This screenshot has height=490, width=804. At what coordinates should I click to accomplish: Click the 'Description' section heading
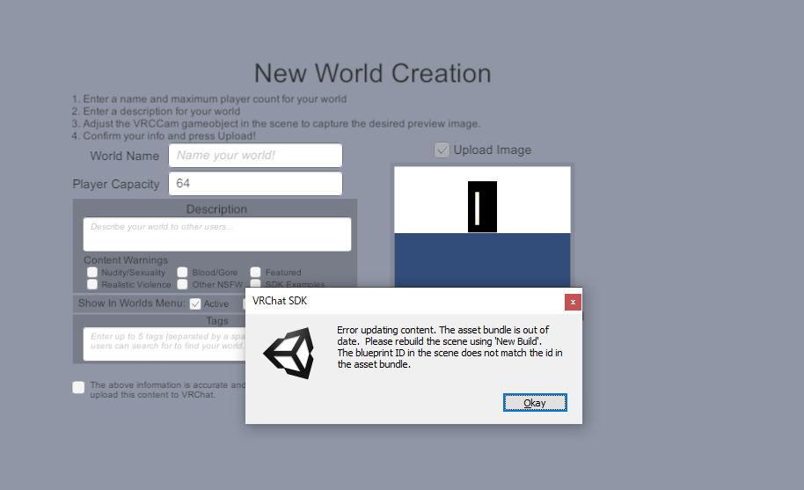coord(216,209)
